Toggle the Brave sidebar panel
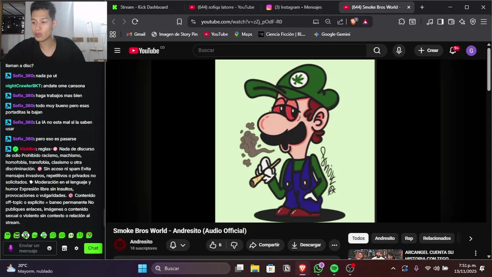Image resolution: width=492 pixels, height=277 pixels. tap(440, 22)
